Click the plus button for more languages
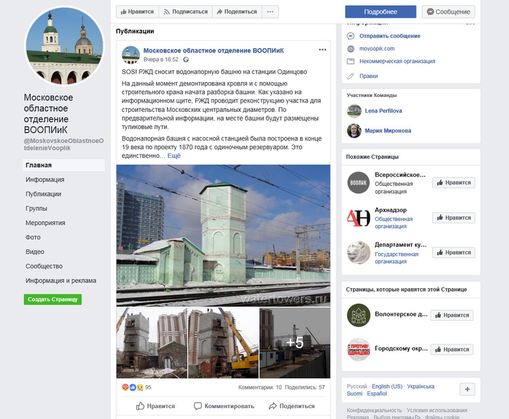This screenshot has width=509, height=419. point(468,389)
